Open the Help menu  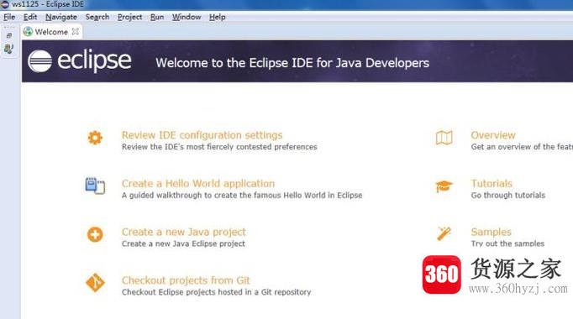tap(217, 17)
